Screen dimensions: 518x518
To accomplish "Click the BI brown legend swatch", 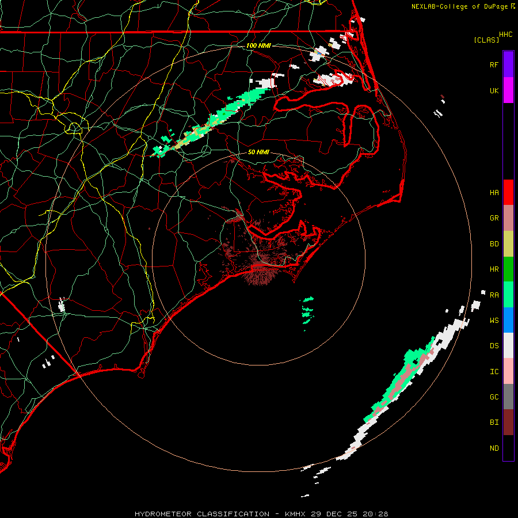I will 508,422.
